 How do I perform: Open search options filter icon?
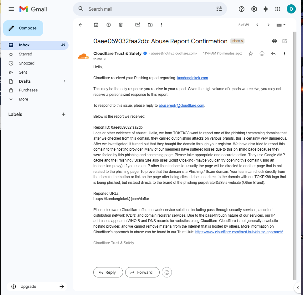pyautogui.click(x=219, y=9)
